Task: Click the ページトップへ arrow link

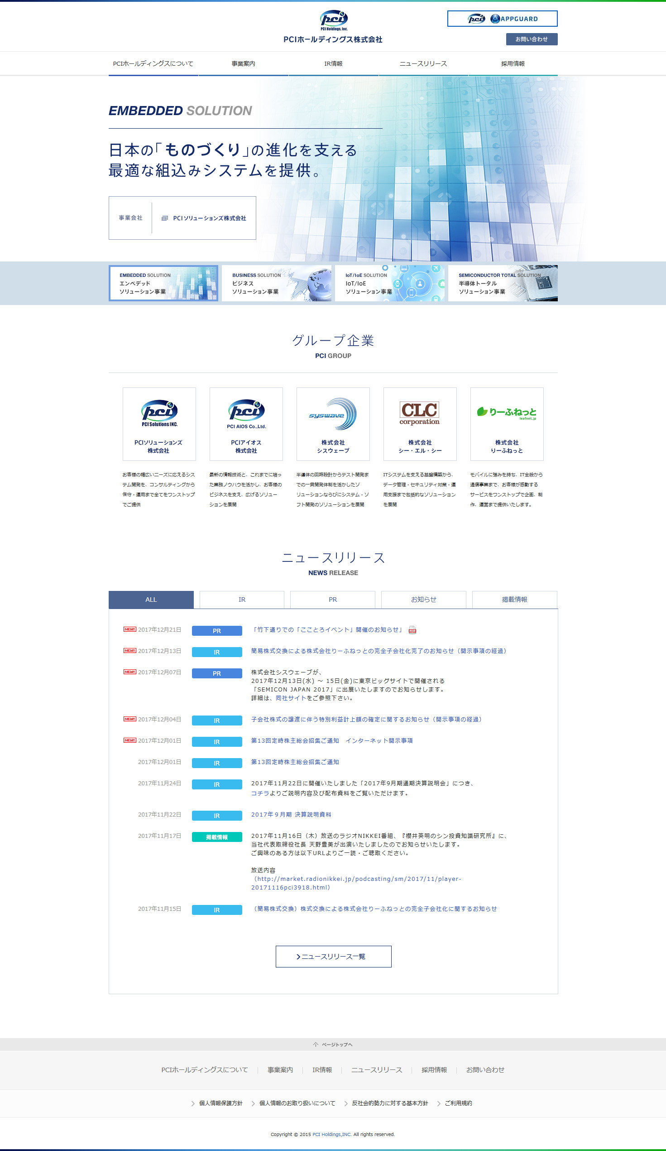Action: [333, 1045]
